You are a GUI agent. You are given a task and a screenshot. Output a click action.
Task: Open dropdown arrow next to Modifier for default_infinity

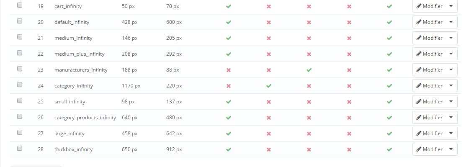point(451,22)
